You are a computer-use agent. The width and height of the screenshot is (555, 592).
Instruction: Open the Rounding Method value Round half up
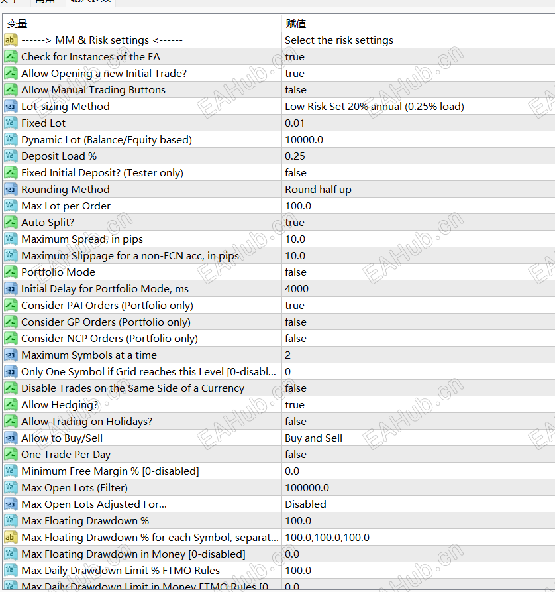click(318, 189)
